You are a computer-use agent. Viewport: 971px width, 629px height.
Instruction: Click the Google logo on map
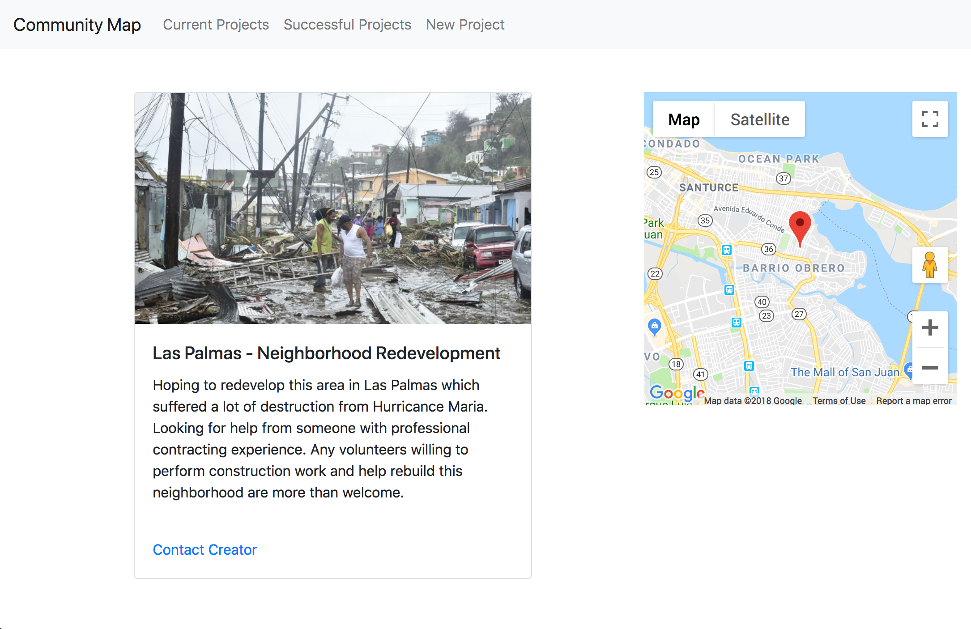(x=676, y=393)
